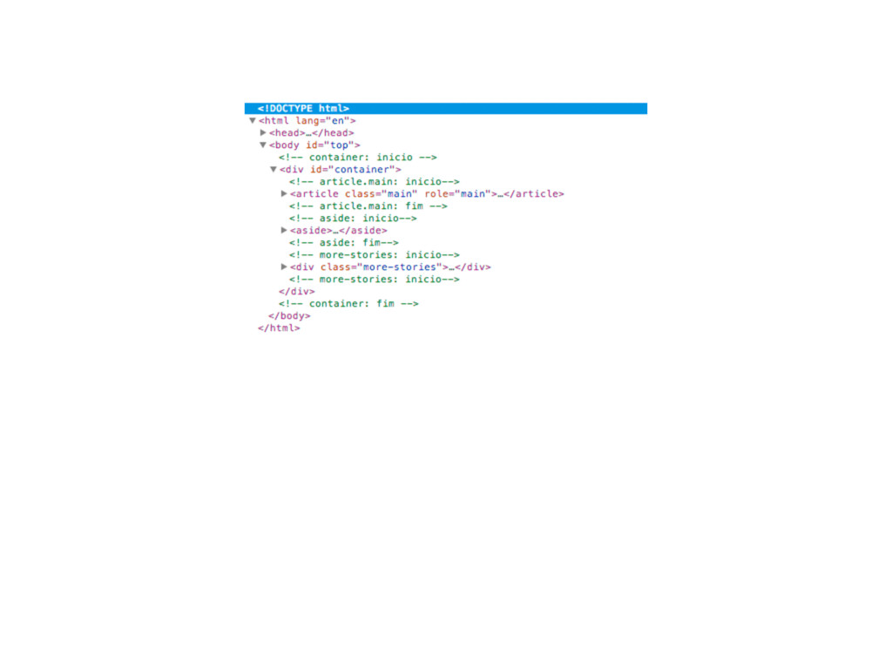The image size is (892, 669).
Task: Collapse the html lang="en" node arrow
Action: pos(252,120)
